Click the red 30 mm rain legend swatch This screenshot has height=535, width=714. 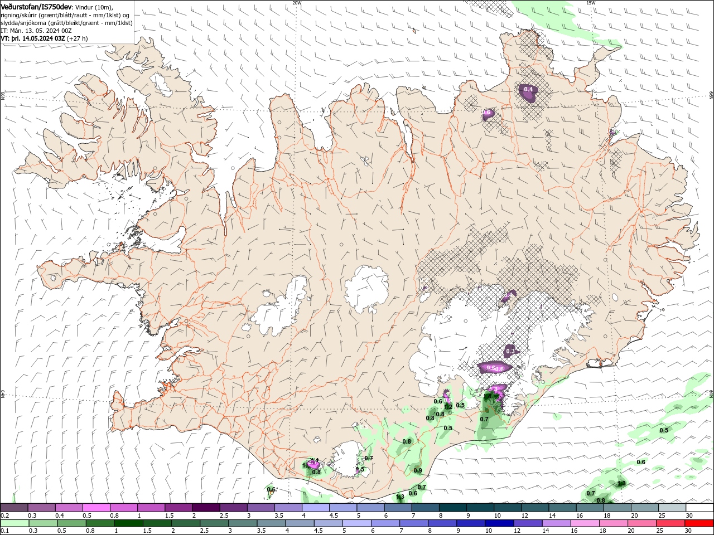700,523
